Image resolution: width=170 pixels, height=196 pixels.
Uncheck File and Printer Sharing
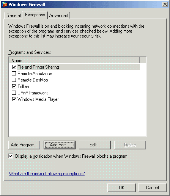click(x=14, y=67)
